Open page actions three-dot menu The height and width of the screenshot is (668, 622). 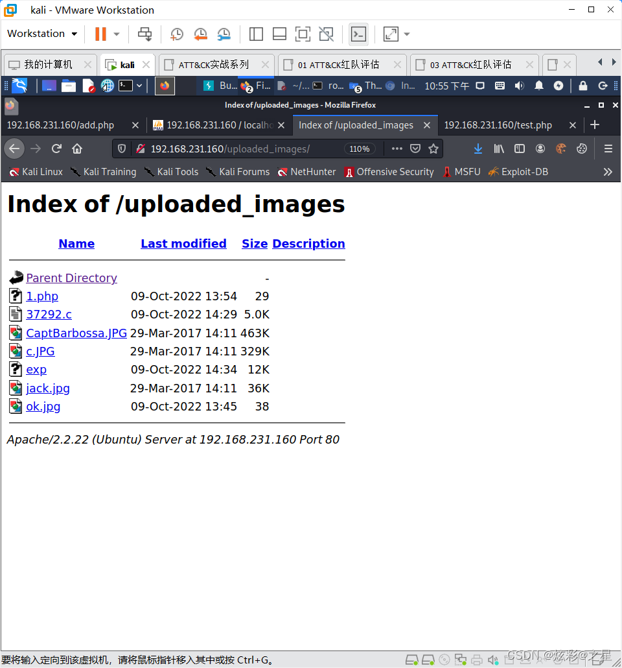397,149
